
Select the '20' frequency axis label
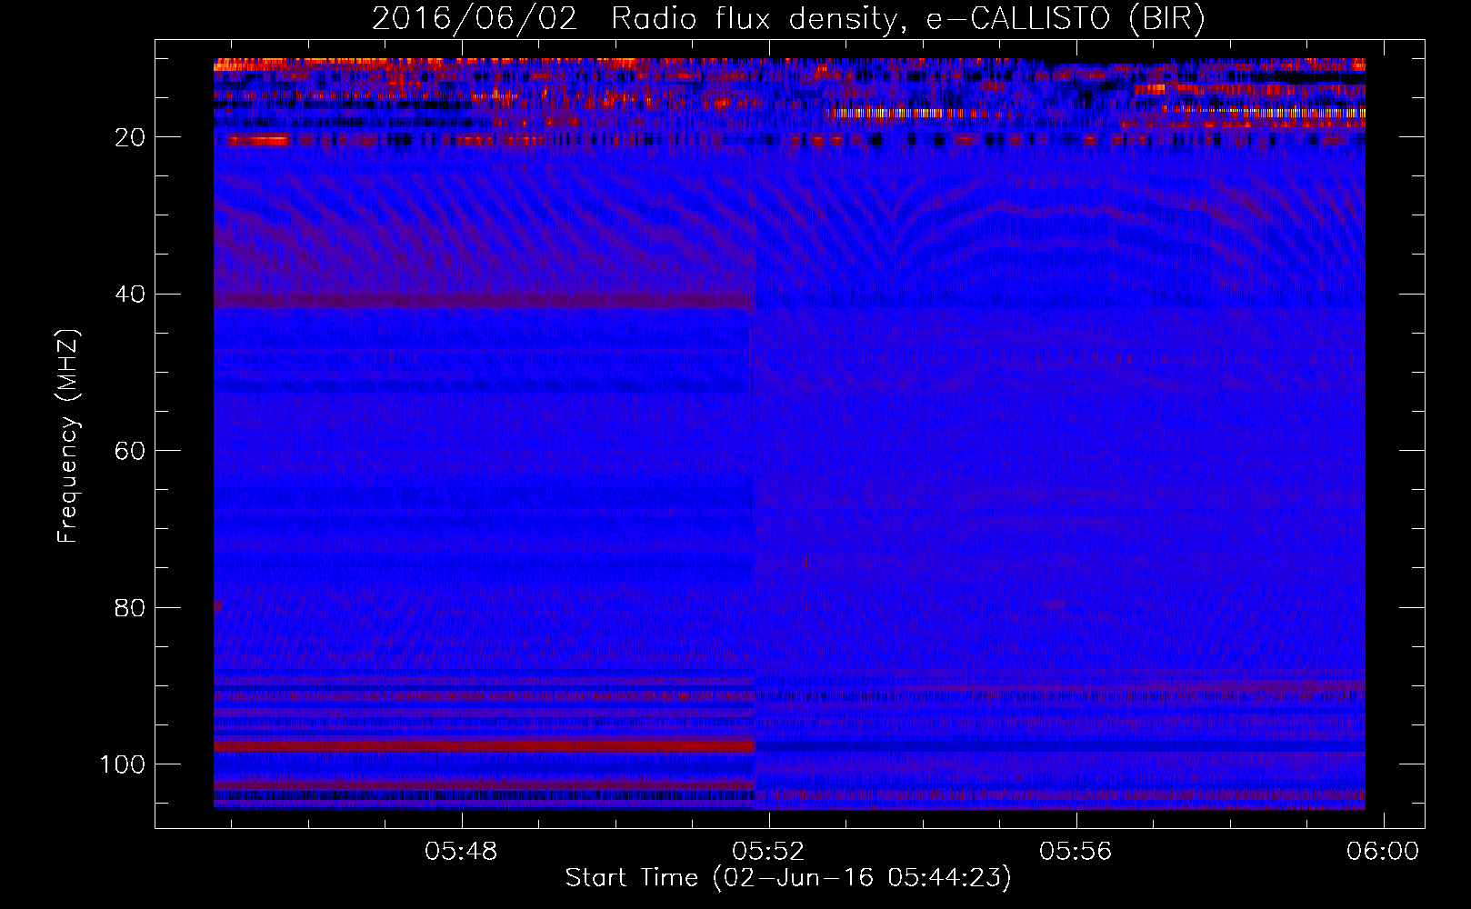(x=130, y=137)
